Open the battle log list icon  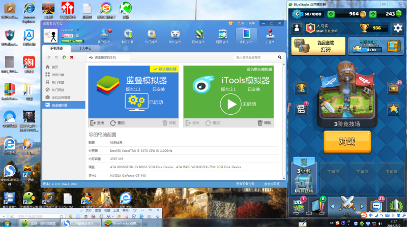(301, 109)
